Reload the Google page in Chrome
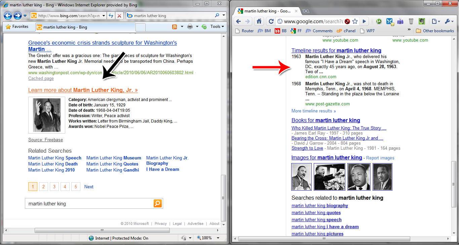 [x=271, y=21]
